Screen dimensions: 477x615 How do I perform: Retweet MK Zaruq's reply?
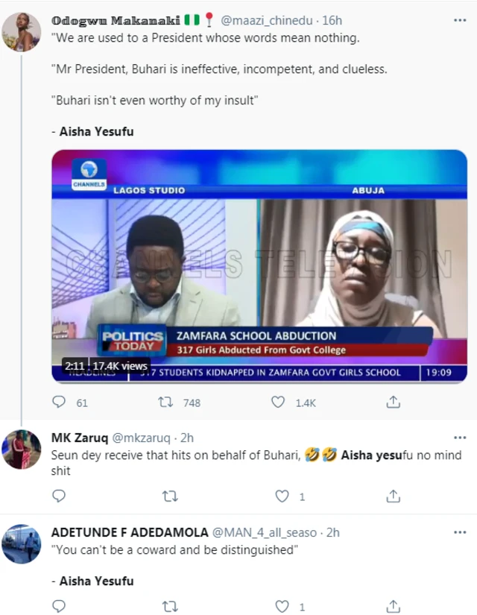pyautogui.click(x=169, y=496)
